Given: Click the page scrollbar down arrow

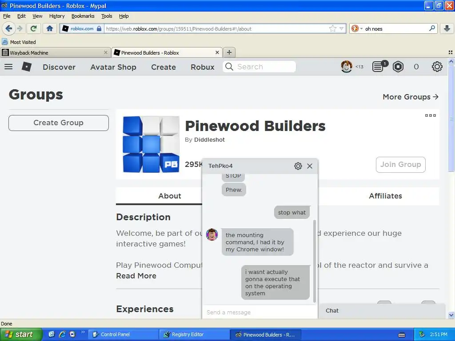Looking at the screenshot, I should pyautogui.click(x=451, y=315).
